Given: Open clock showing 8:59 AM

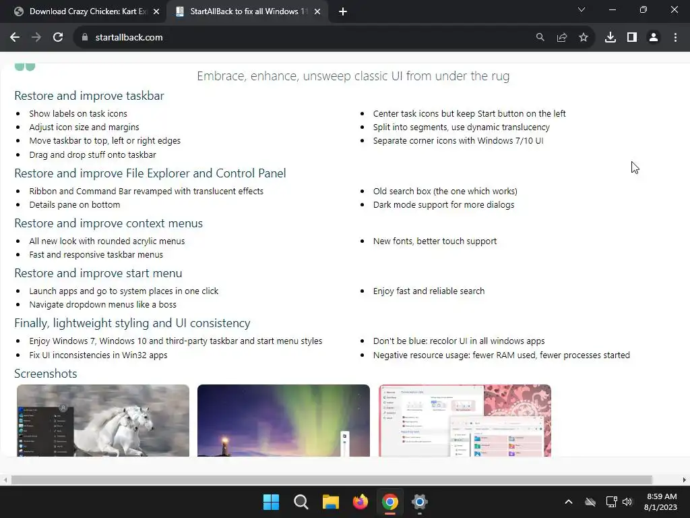Looking at the screenshot, I should click(660, 502).
